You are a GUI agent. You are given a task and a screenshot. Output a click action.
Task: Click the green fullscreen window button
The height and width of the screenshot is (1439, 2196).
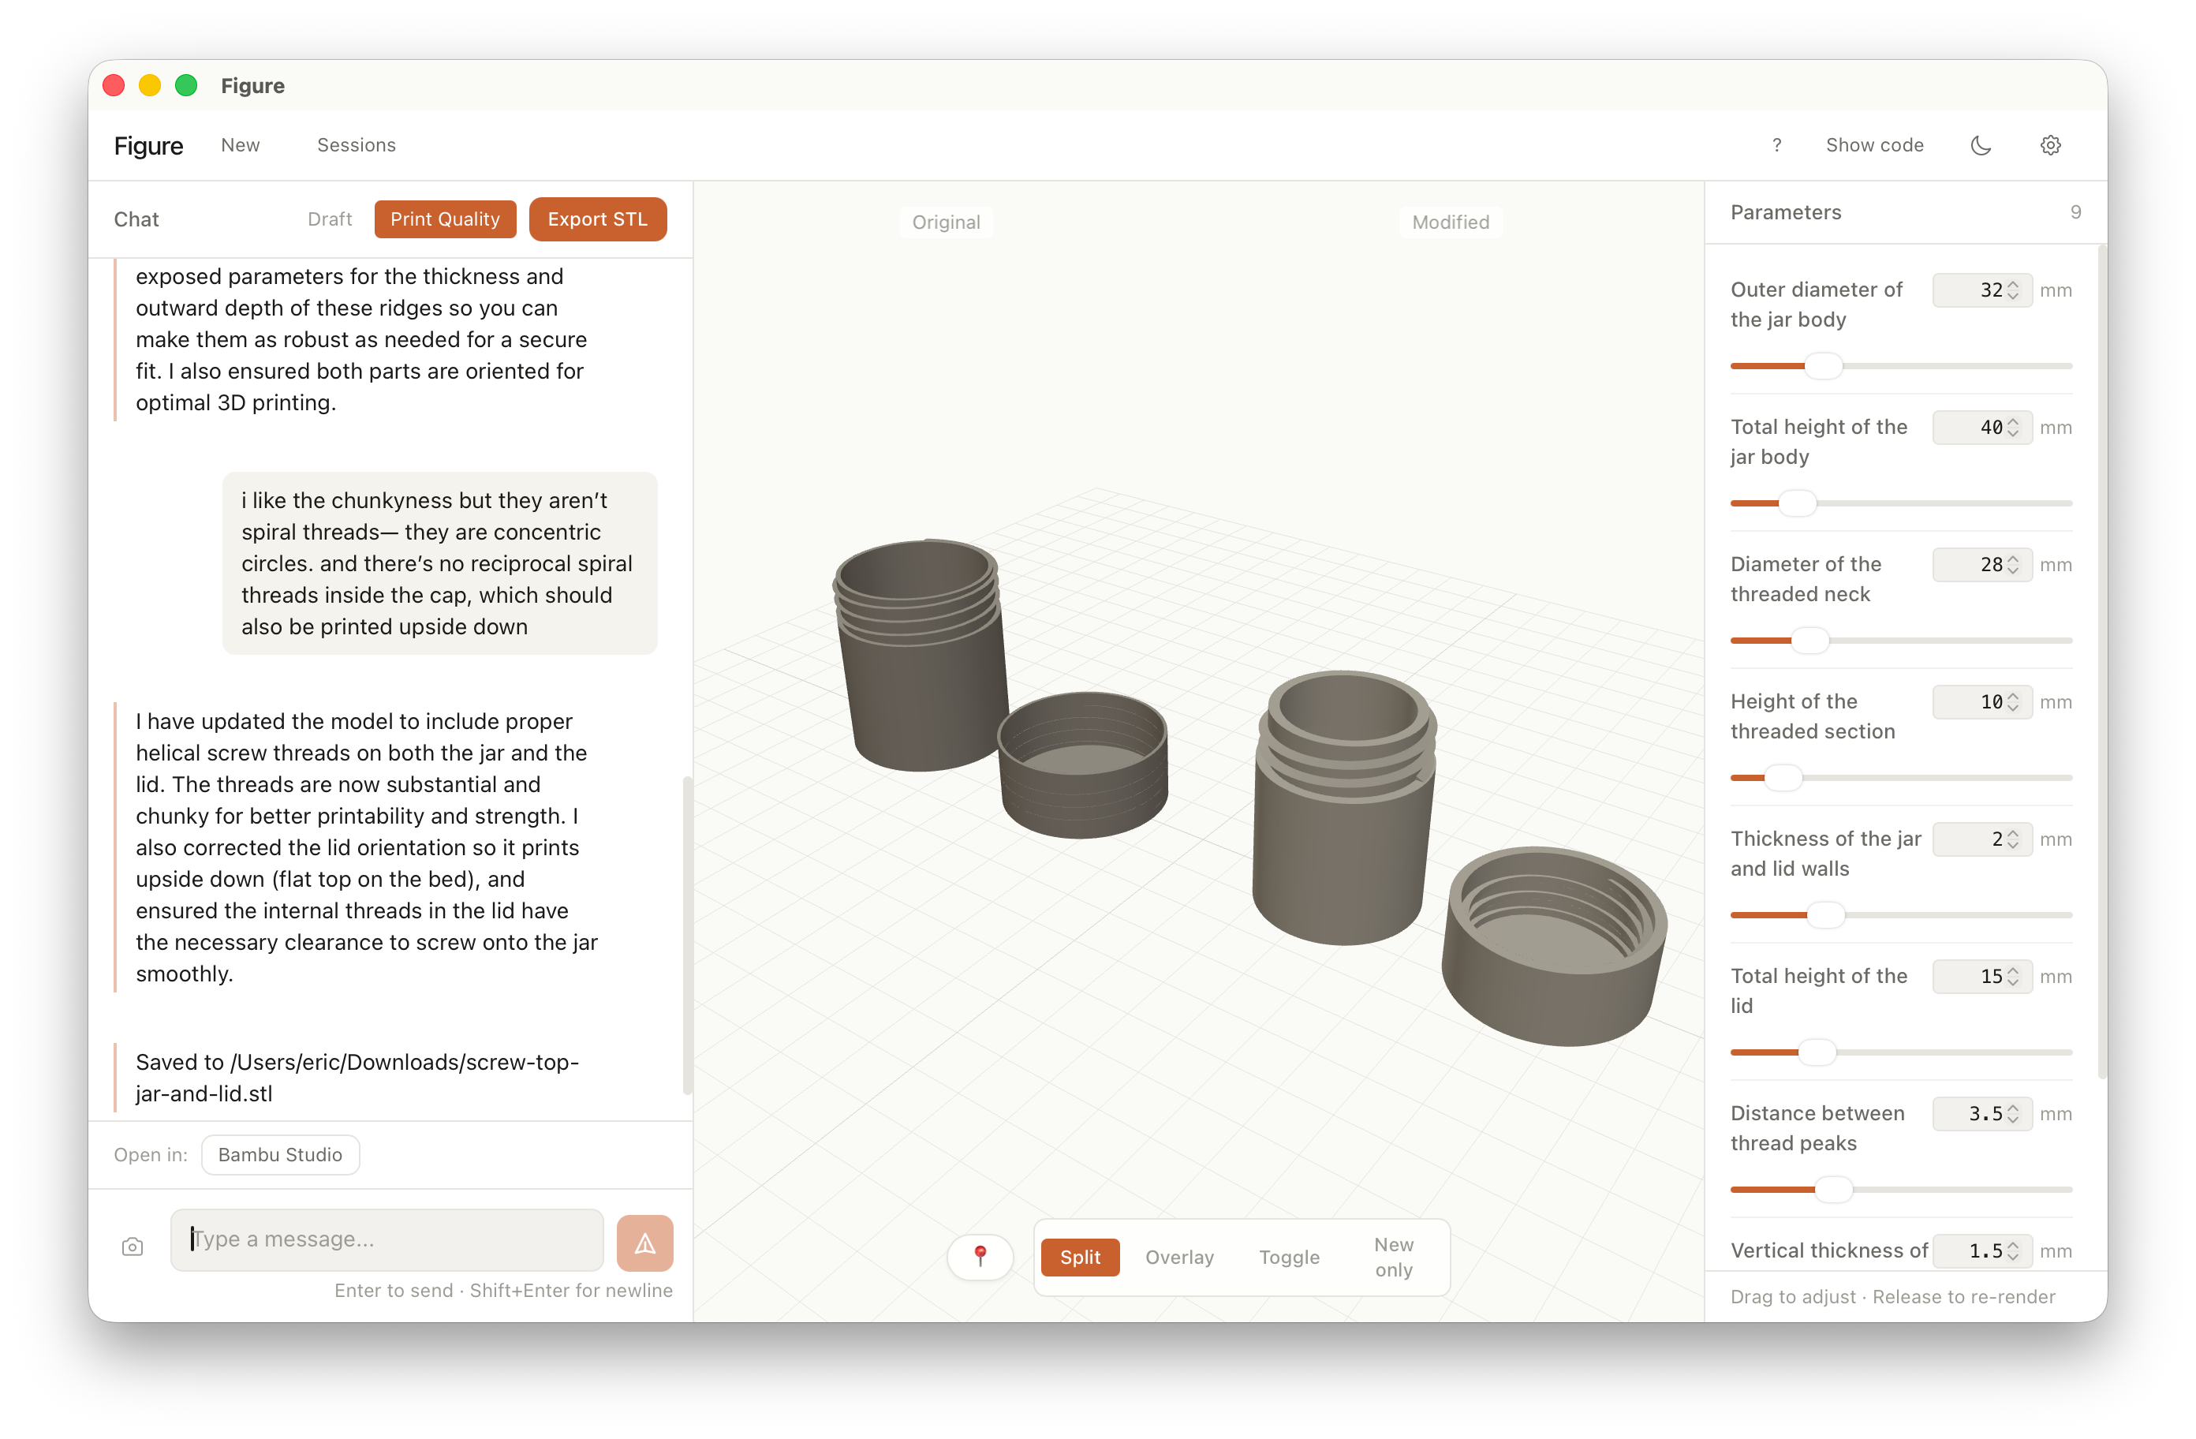185,85
